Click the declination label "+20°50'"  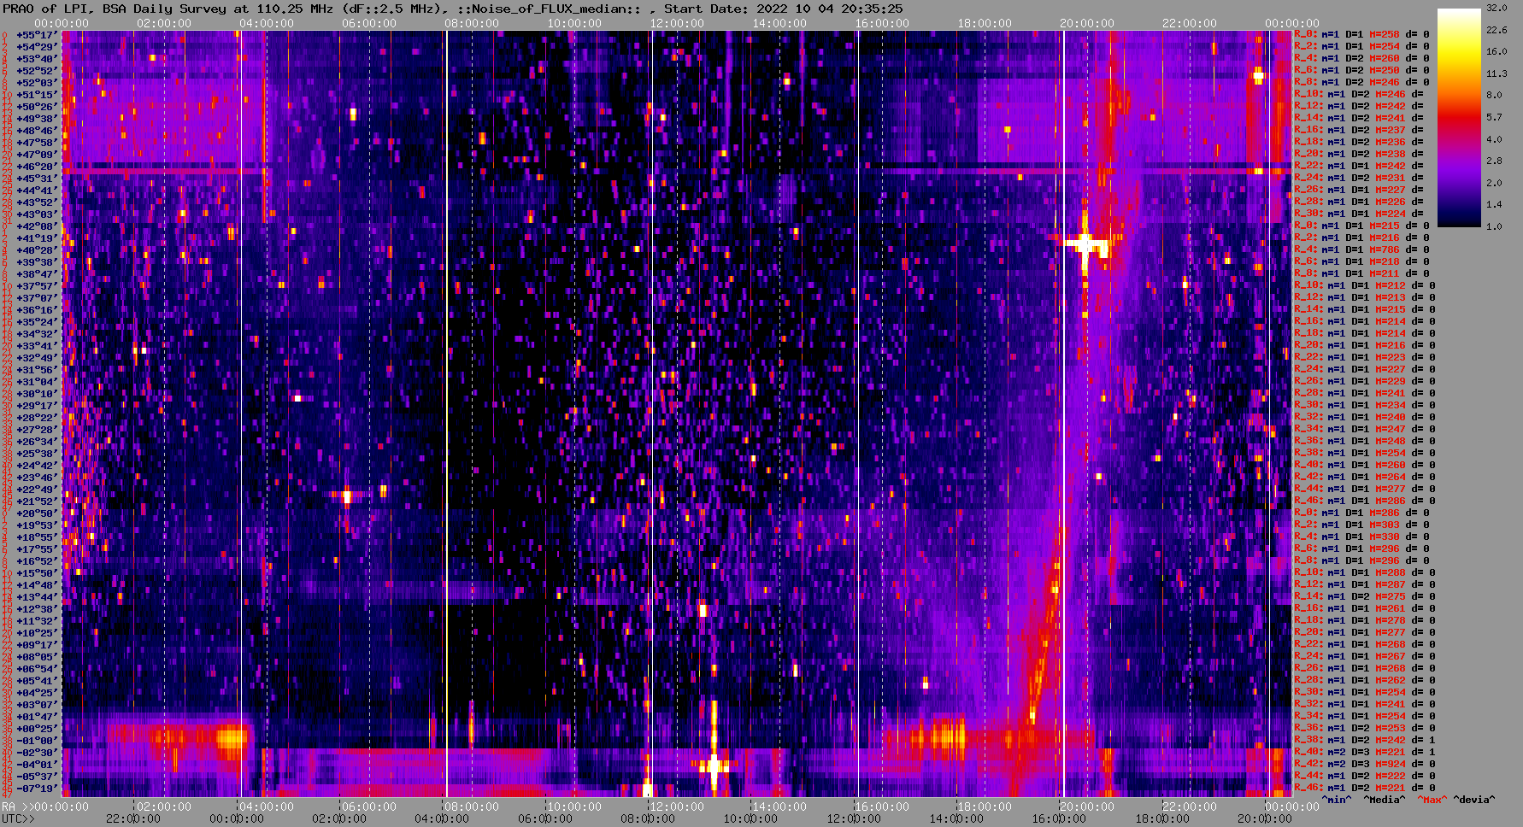pos(36,513)
